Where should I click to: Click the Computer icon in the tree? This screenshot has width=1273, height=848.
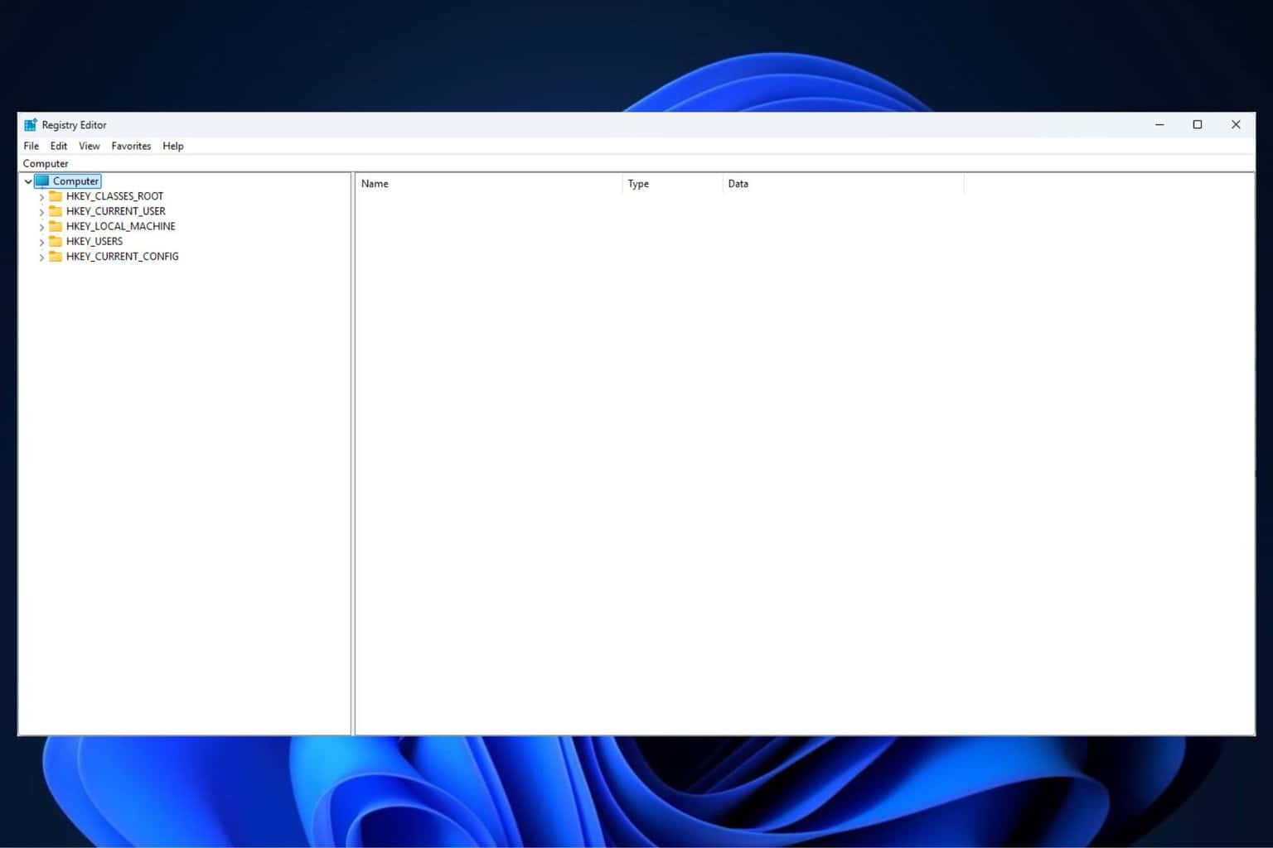(42, 181)
